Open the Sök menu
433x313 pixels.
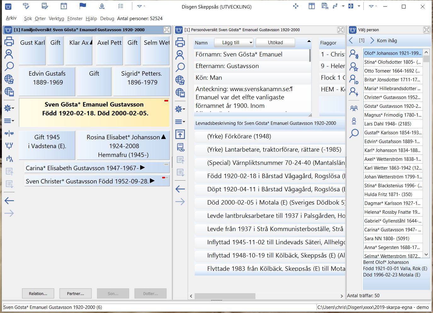click(x=28, y=19)
